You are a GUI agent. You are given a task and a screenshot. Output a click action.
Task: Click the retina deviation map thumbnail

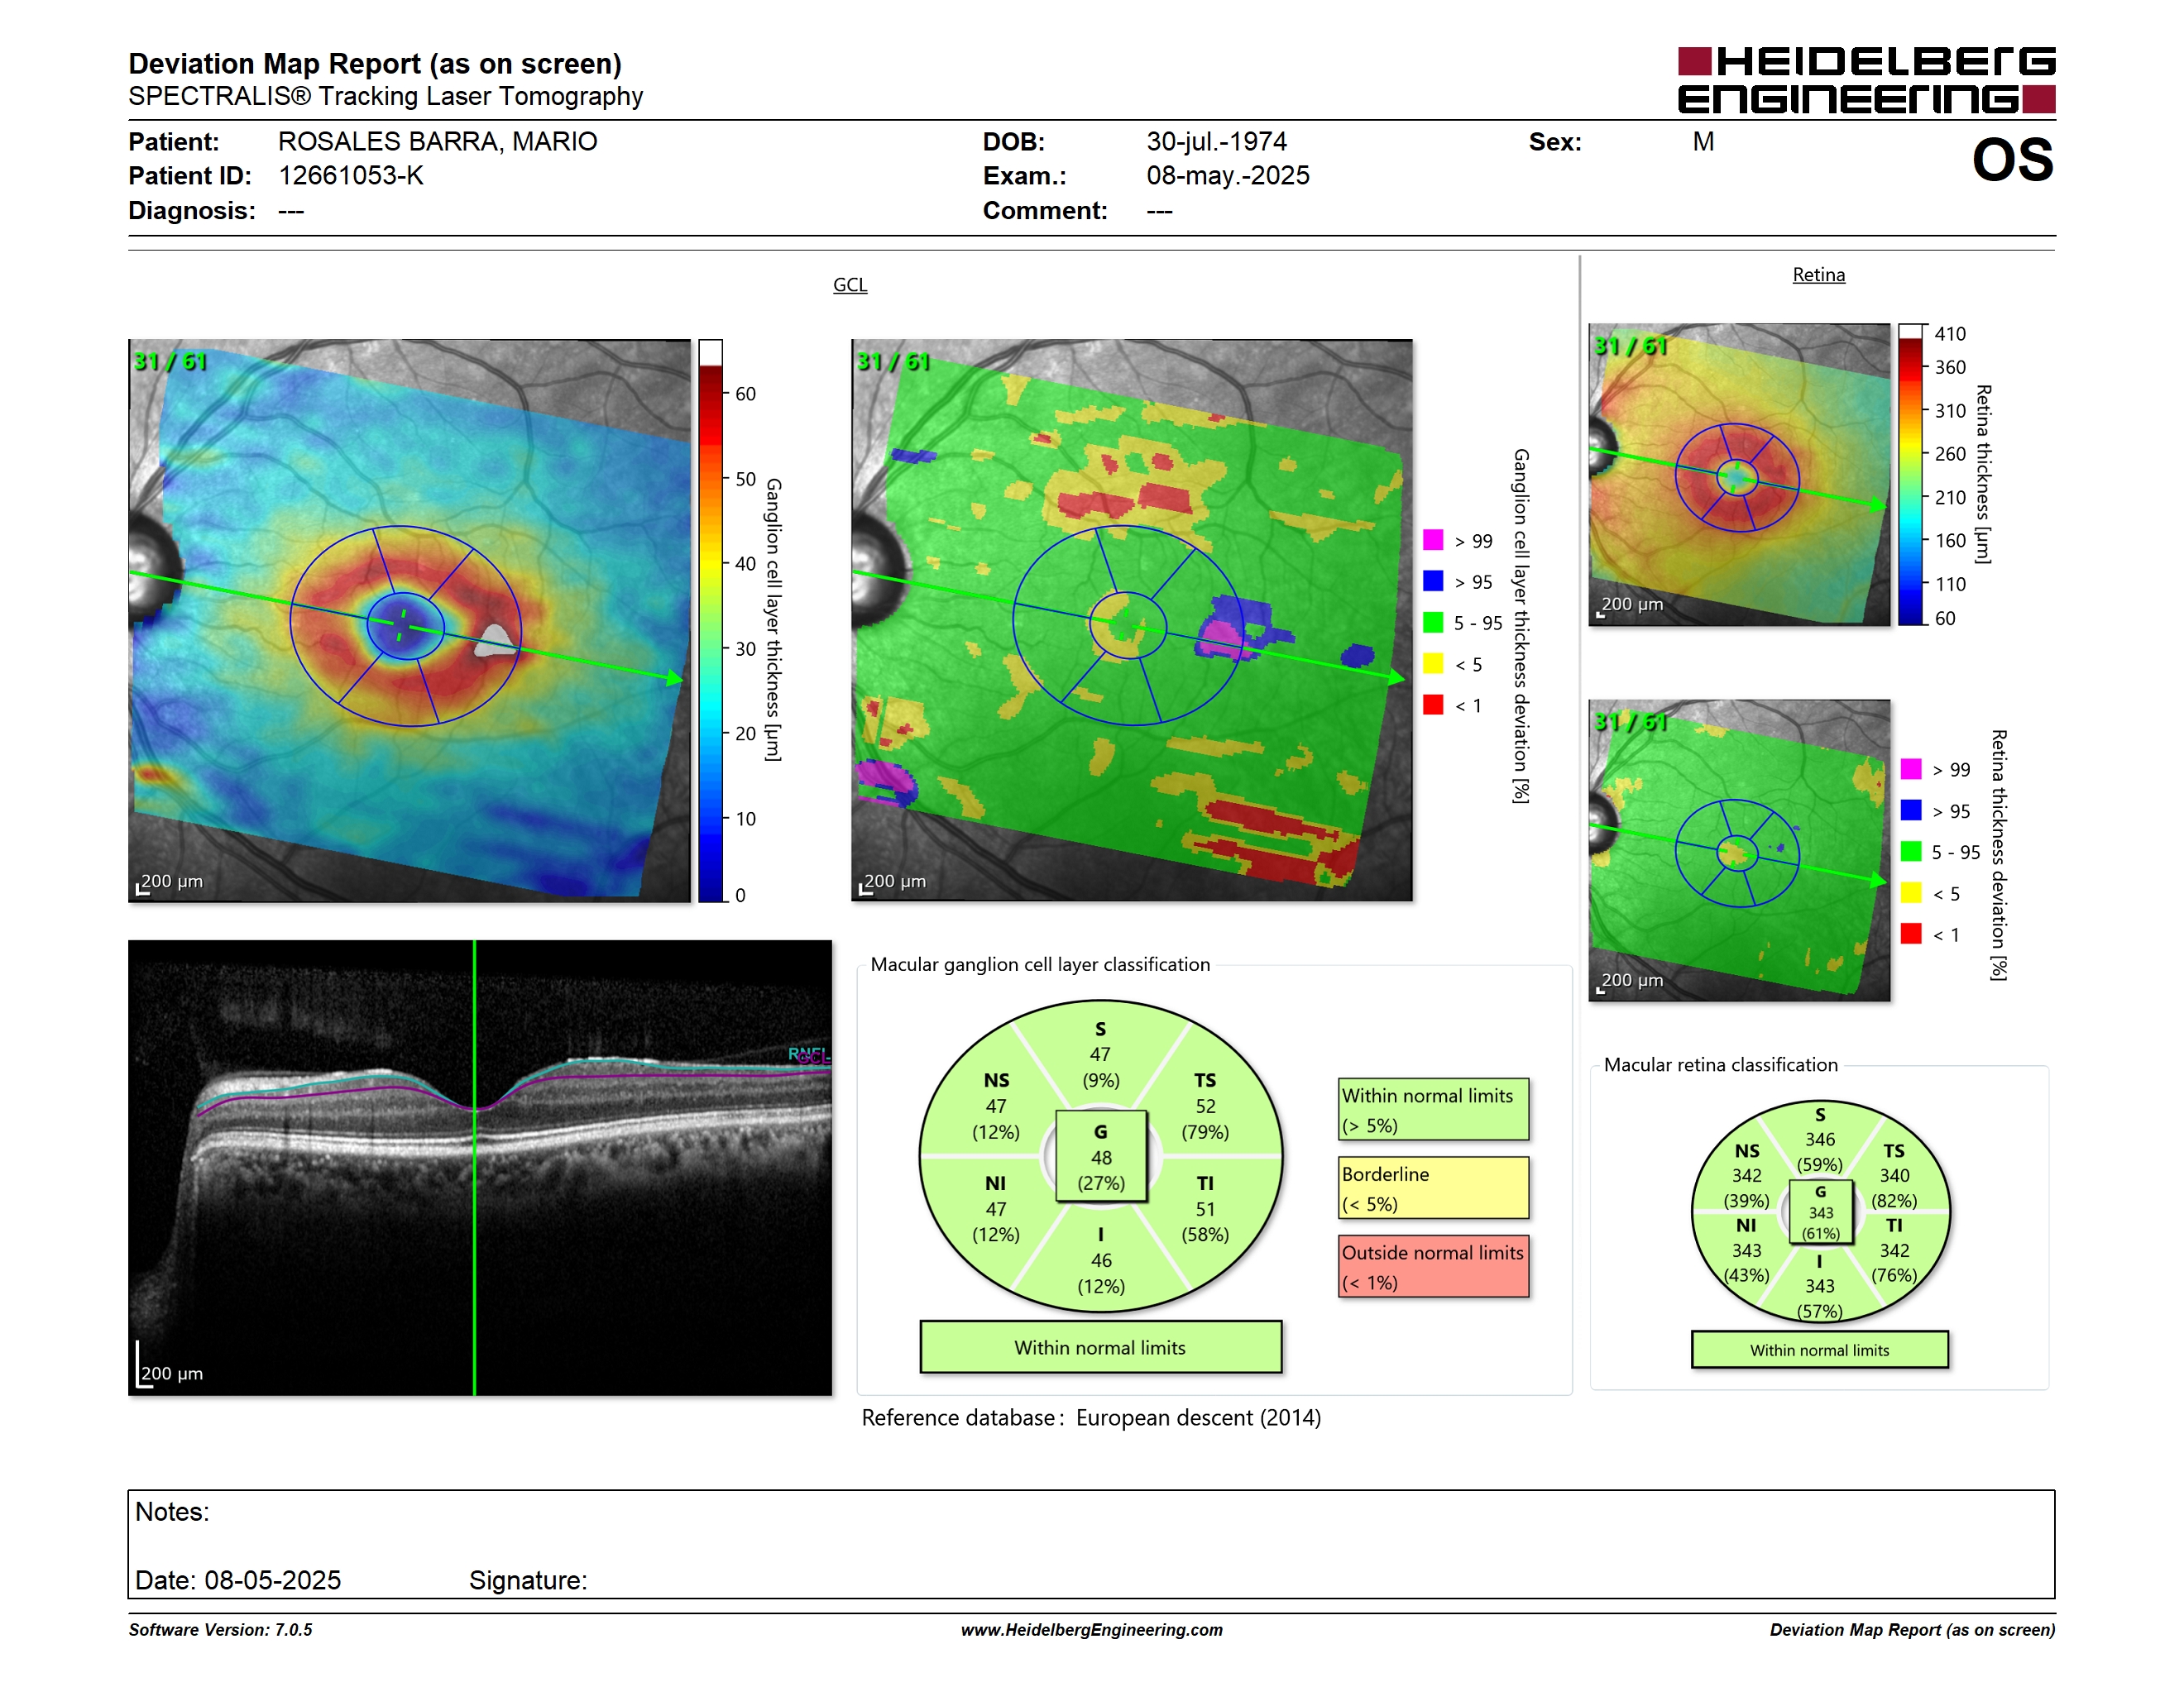point(1739,850)
